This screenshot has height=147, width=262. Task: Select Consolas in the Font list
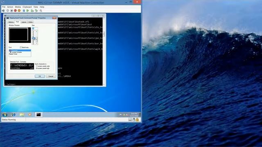click(x=20, y=51)
